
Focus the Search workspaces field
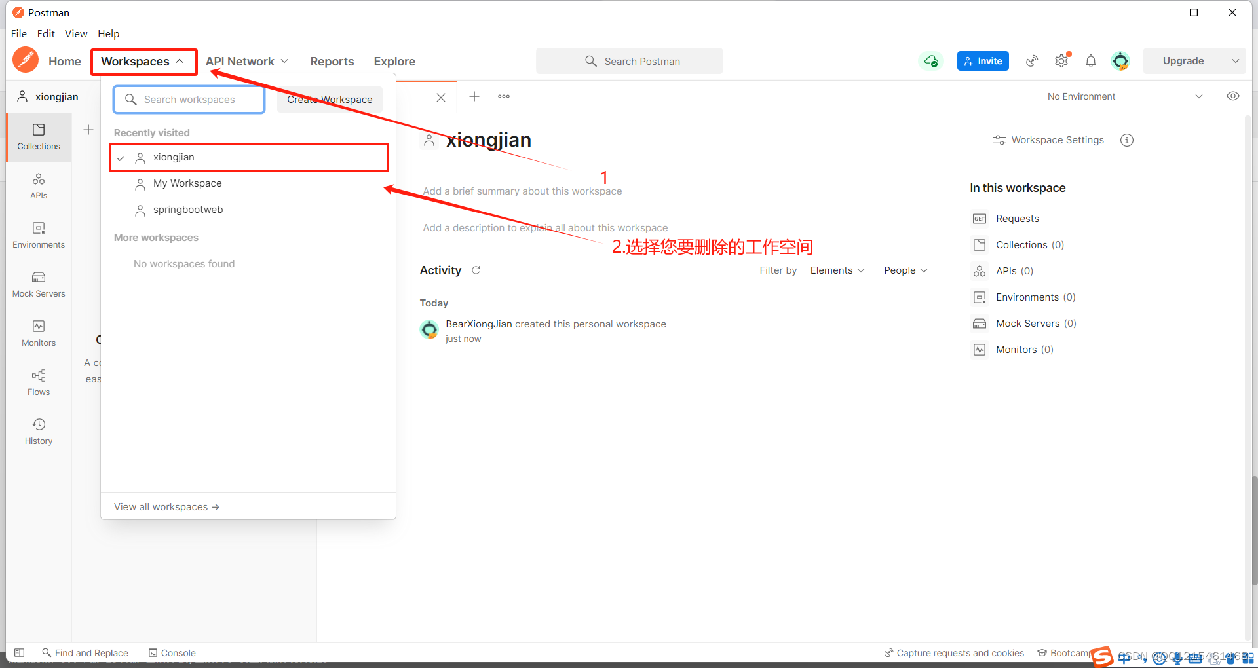tap(189, 100)
